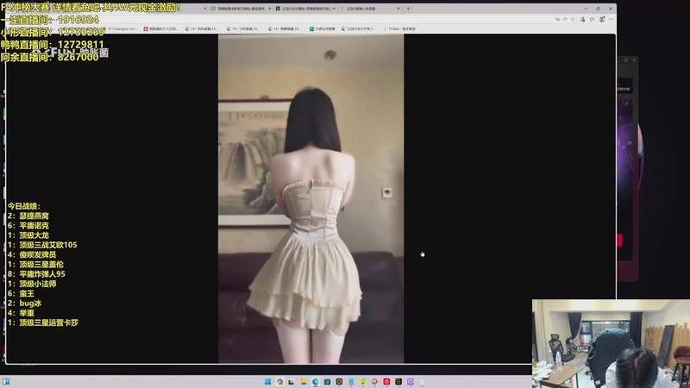
Task: Open the Edge profile avatar
Action: point(601,19)
